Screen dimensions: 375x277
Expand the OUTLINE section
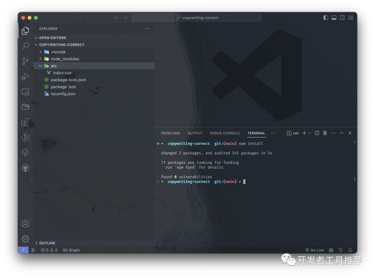point(47,243)
